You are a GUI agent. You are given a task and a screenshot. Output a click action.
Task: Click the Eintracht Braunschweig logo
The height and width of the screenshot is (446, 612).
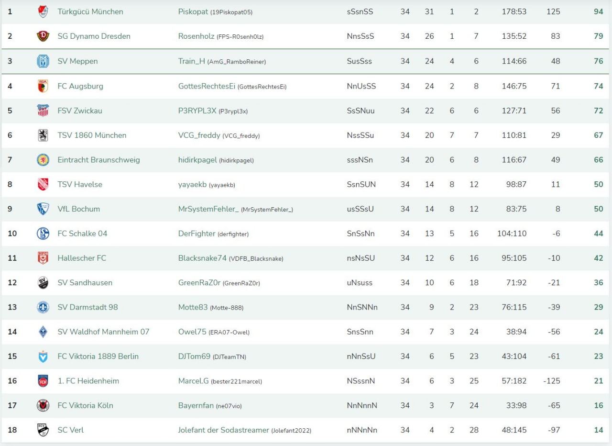click(43, 160)
